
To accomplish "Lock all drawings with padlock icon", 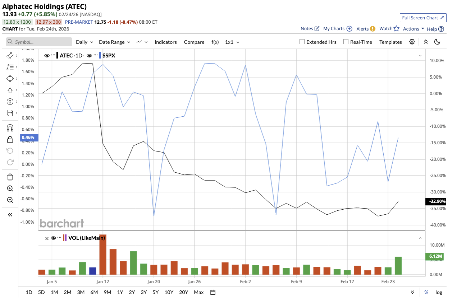I will pos(10,139).
